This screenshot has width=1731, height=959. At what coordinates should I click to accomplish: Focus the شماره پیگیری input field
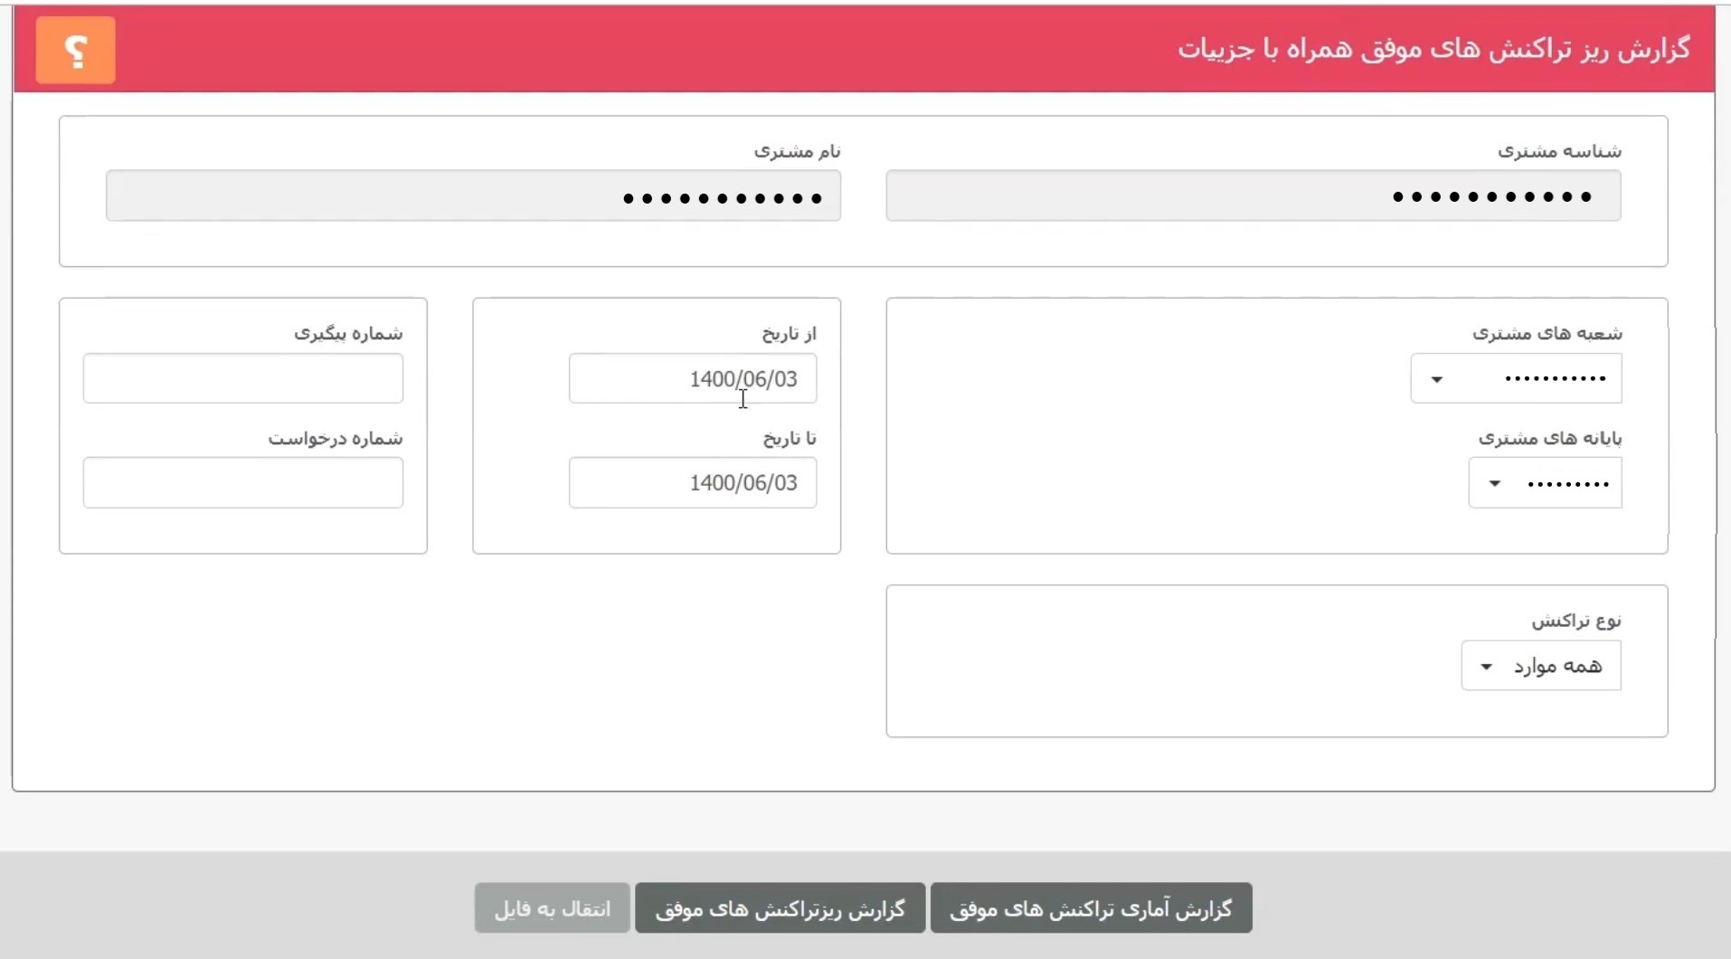[x=243, y=378]
